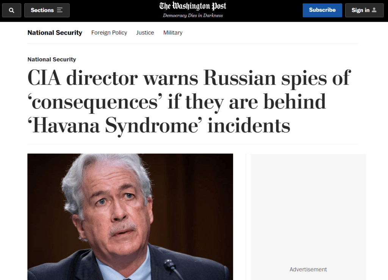388x280 pixels.
Task: Click the National Security kicker above headline
Action: tap(52, 60)
